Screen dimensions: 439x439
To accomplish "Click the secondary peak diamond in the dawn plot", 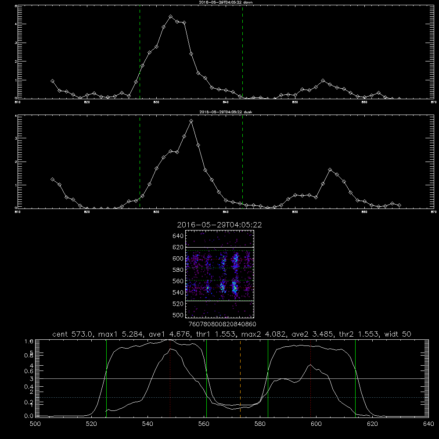I will click(323, 81).
